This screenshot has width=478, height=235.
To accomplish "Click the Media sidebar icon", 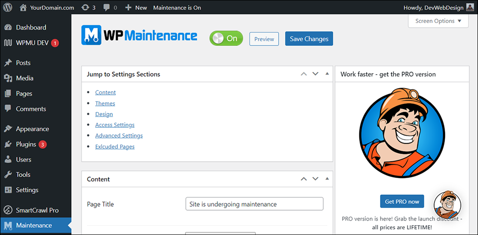I will (x=8, y=78).
